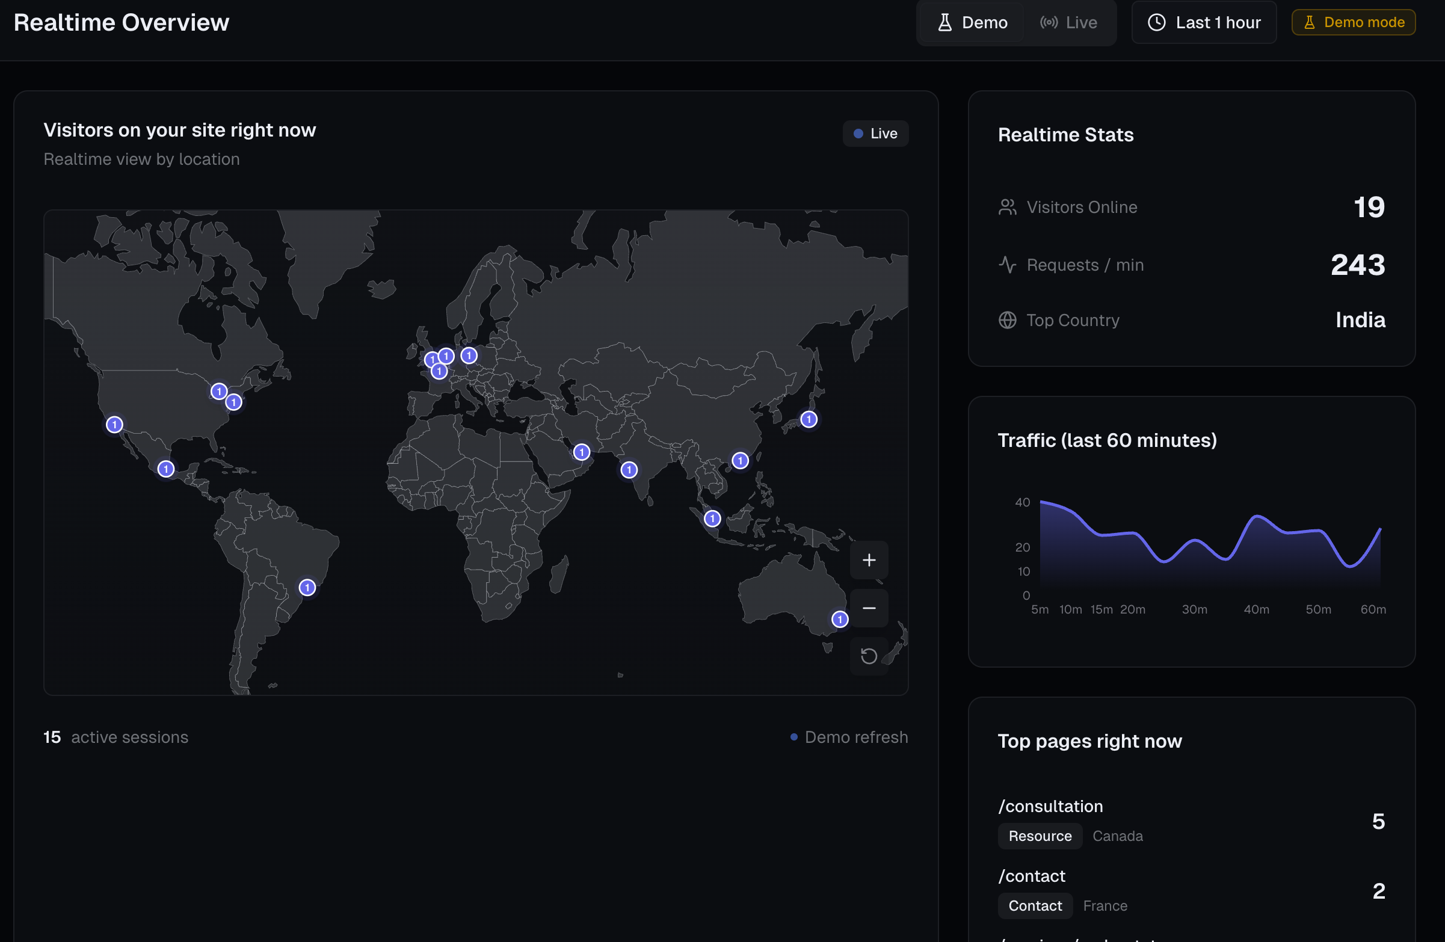Click the Live indicator badge on map card

[875, 134]
